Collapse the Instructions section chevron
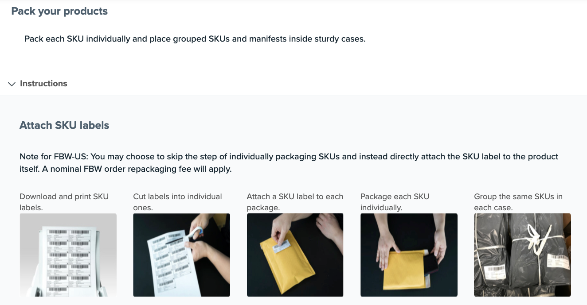This screenshot has width=587, height=305. click(x=12, y=84)
